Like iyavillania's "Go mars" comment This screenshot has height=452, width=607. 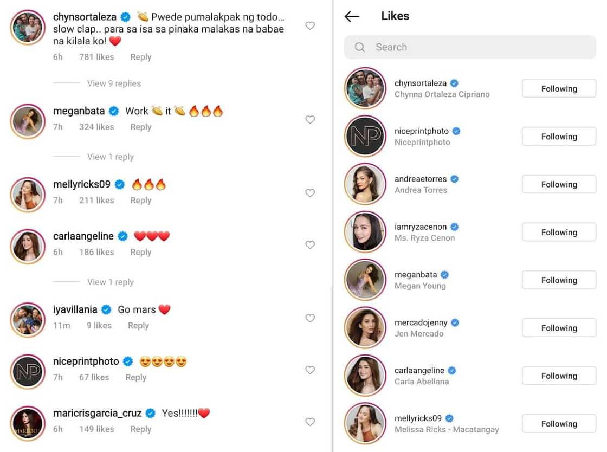click(310, 318)
